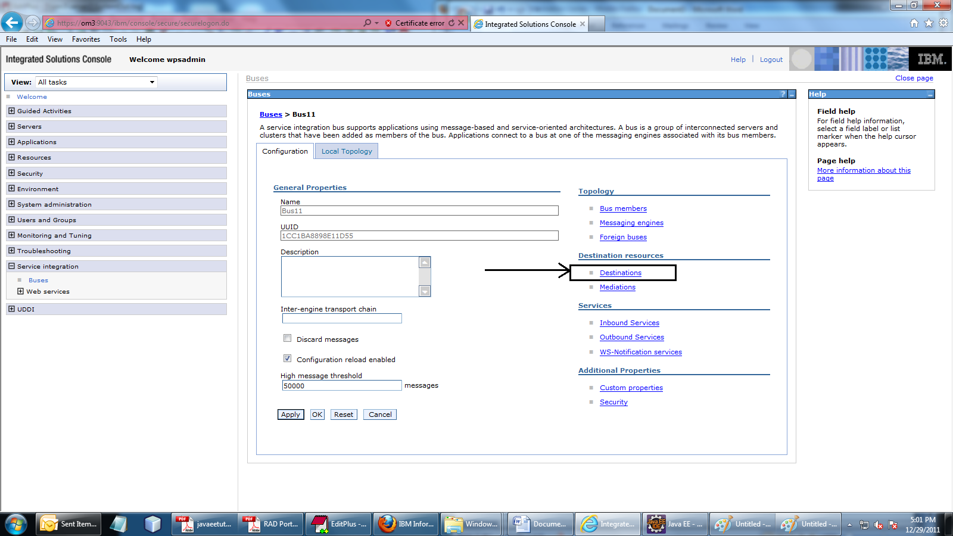Viewport: 953px width, 536px height.
Task: Click the Cancel button
Action: (x=380, y=415)
